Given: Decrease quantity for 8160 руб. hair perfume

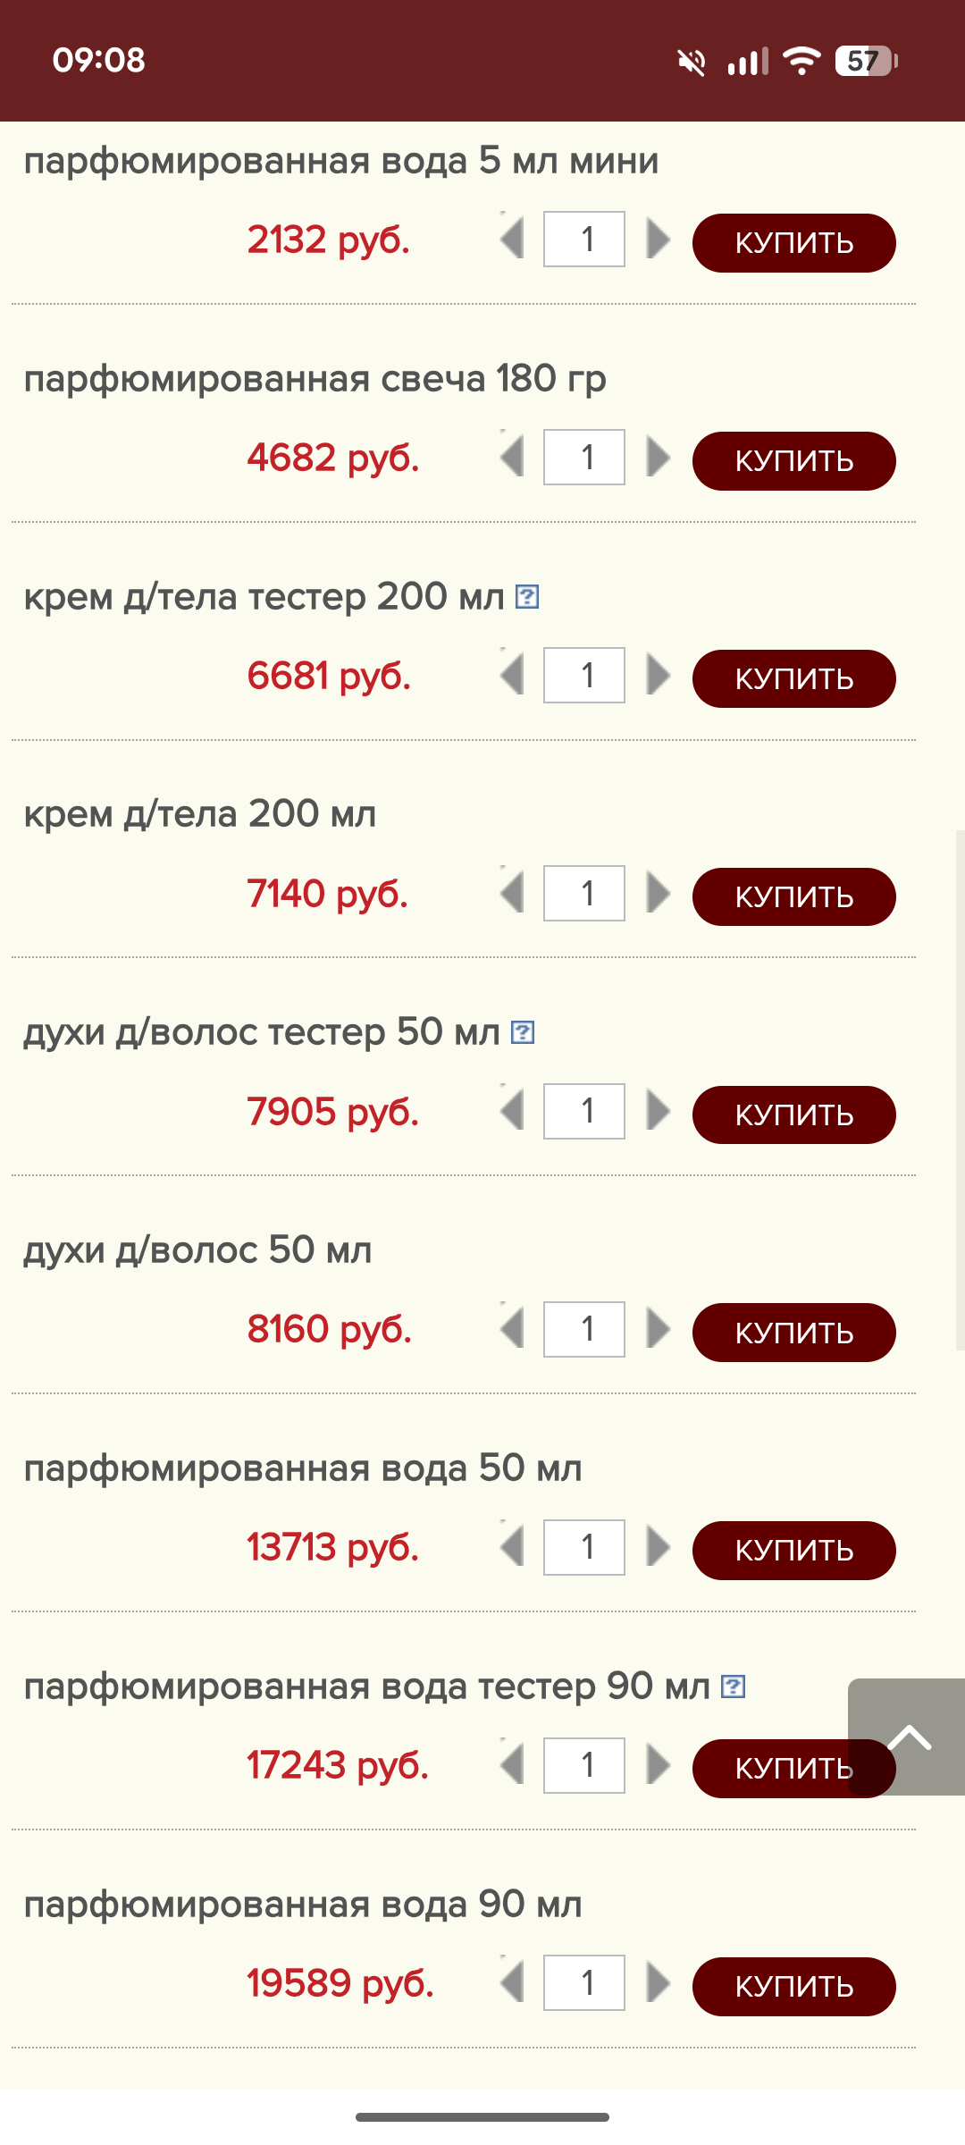Looking at the screenshot, I should point(512,1329).
